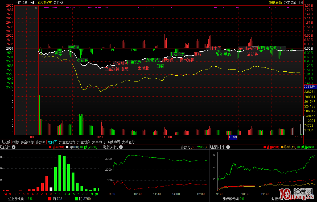
Task: Open the 成交额(万) indicator selector
Action: pos(45,3)
